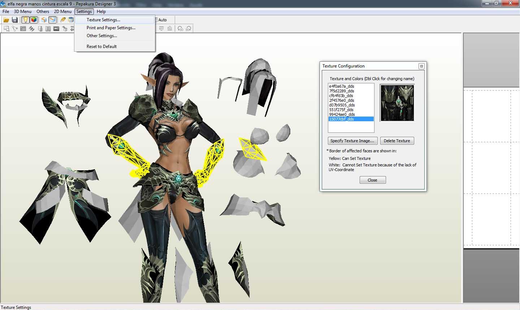Click the closed box 3D view icon
The width and height of the screenshot is (520, 310).
pos(44,20)
